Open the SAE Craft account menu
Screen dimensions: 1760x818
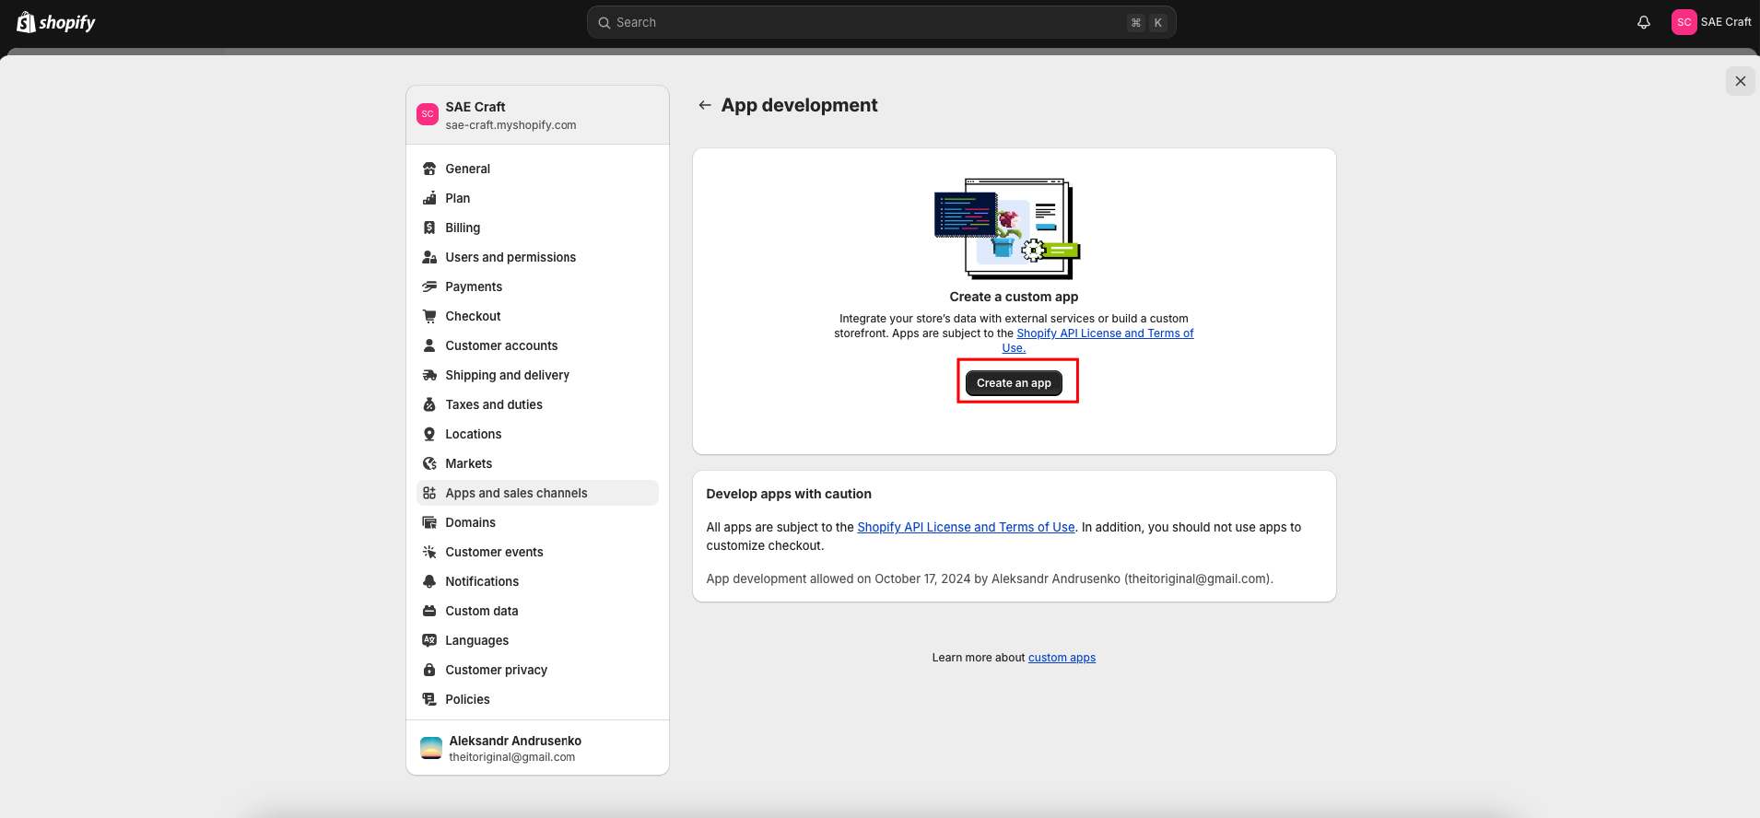click(x=1711, y=22)
